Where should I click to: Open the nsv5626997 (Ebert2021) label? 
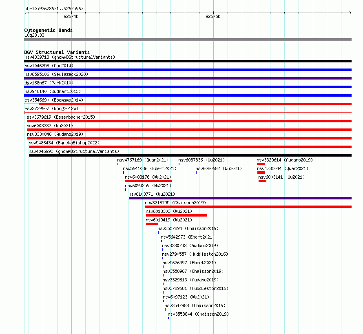coord(189,263)
